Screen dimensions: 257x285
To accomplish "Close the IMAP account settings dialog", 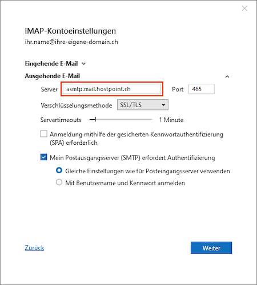I will (x=244, y=9).
